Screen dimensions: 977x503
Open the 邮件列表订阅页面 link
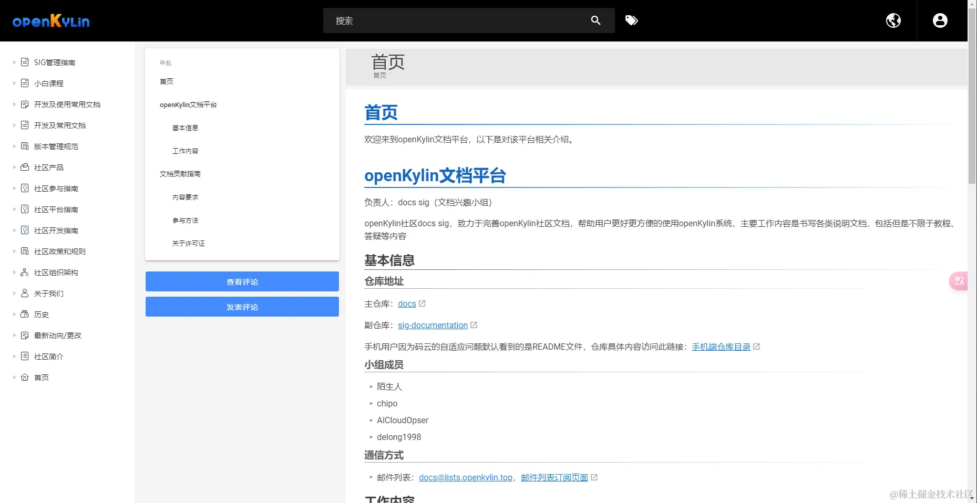(554, 477)
